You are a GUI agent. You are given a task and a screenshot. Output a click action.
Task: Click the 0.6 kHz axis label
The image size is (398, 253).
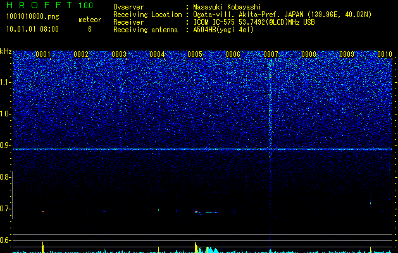tap(5, 240)
